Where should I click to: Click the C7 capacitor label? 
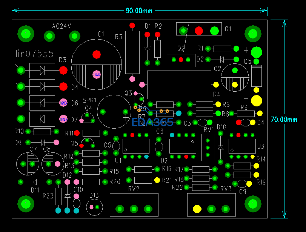click(x=33, y=149)
